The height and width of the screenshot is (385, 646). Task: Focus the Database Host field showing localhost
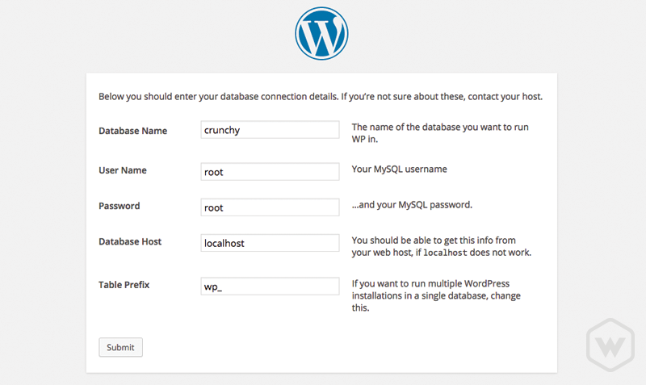click(x=270, y=243)
